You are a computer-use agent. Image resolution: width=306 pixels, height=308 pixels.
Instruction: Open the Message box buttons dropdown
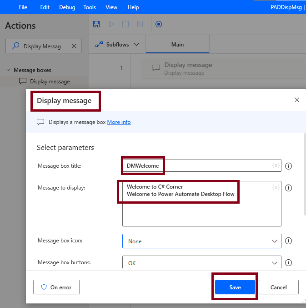coord(202,263)
